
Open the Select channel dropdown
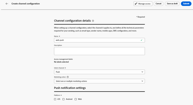point(99,72)
